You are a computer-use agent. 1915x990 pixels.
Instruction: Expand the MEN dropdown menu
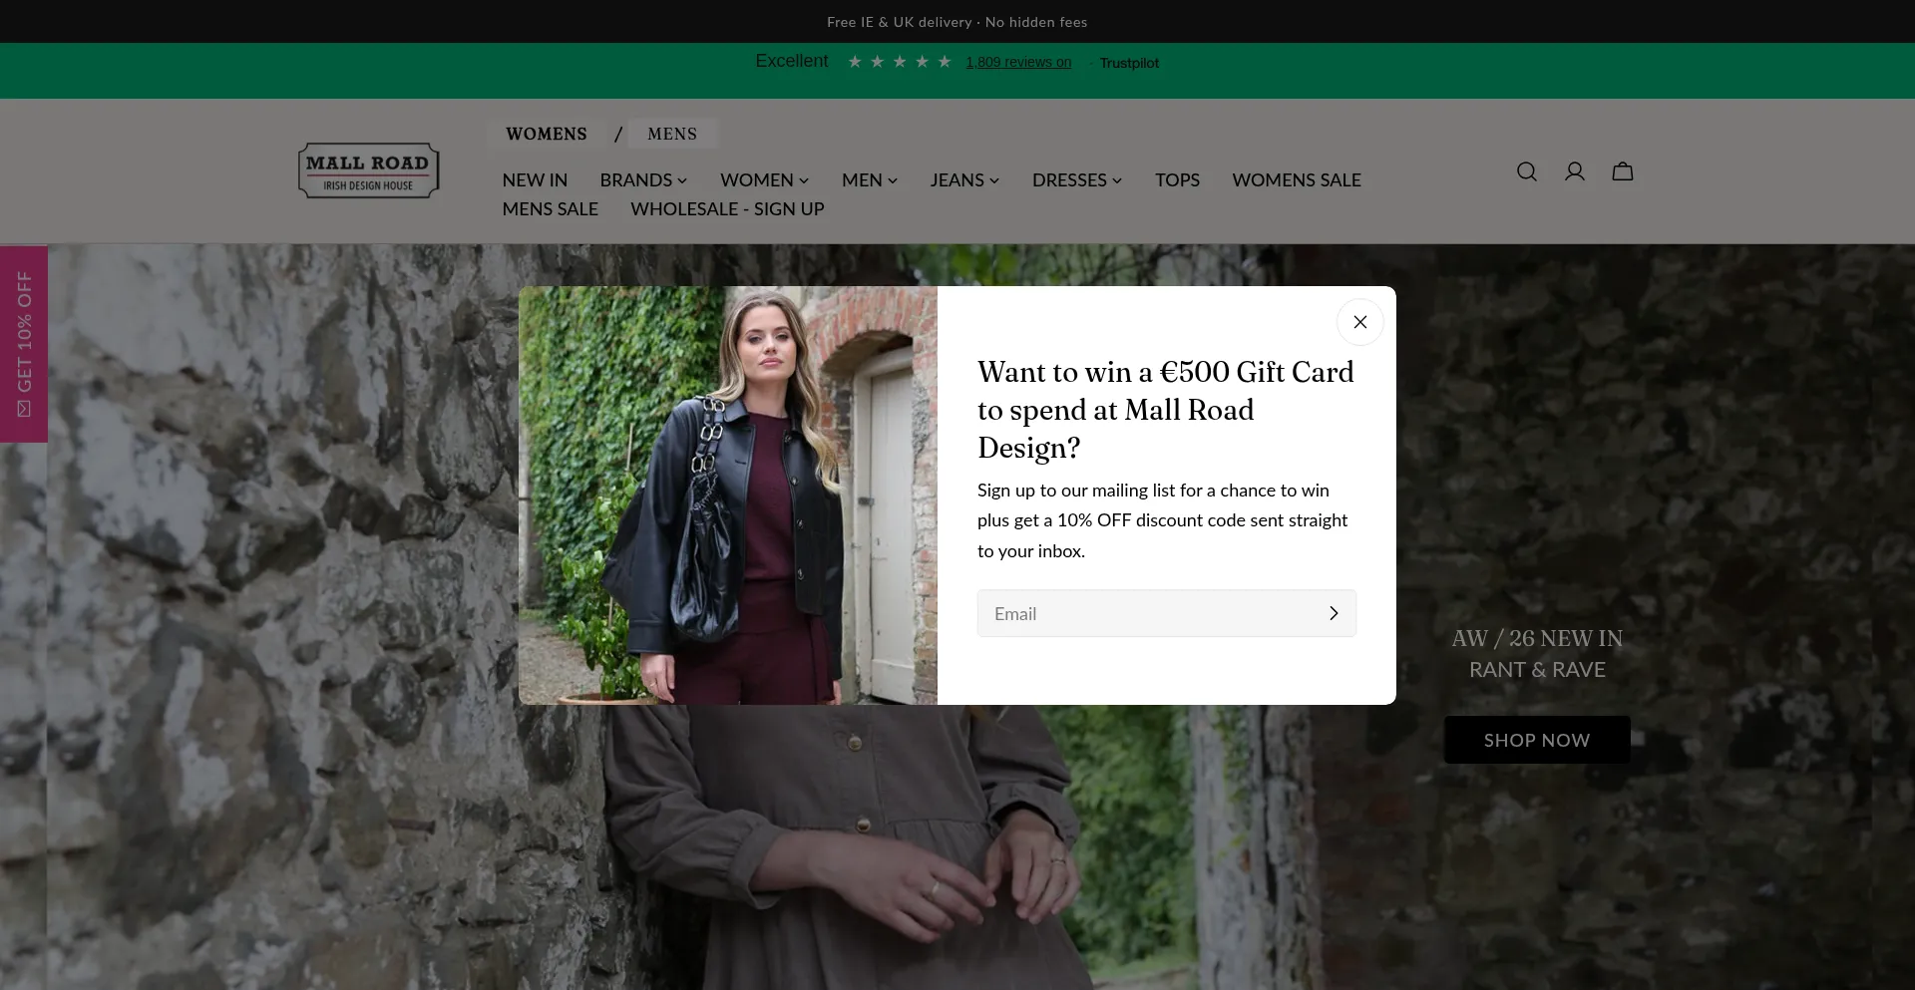pos(870,180)
